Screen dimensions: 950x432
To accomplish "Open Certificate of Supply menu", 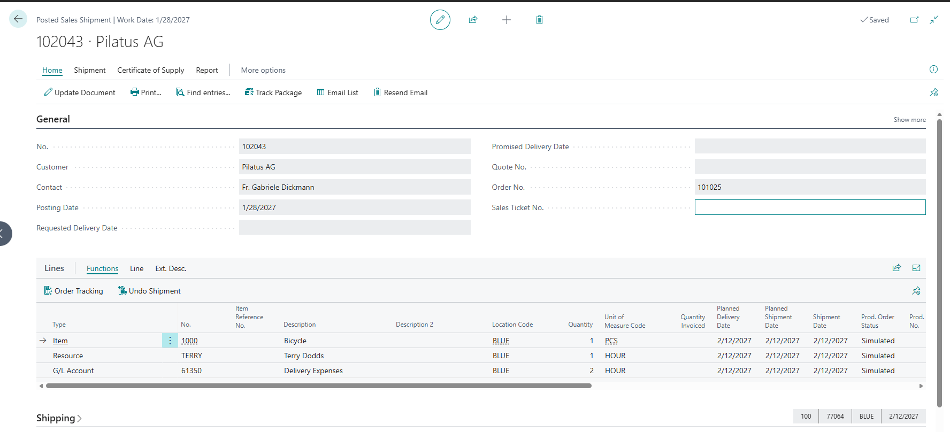I will (151, 70).
